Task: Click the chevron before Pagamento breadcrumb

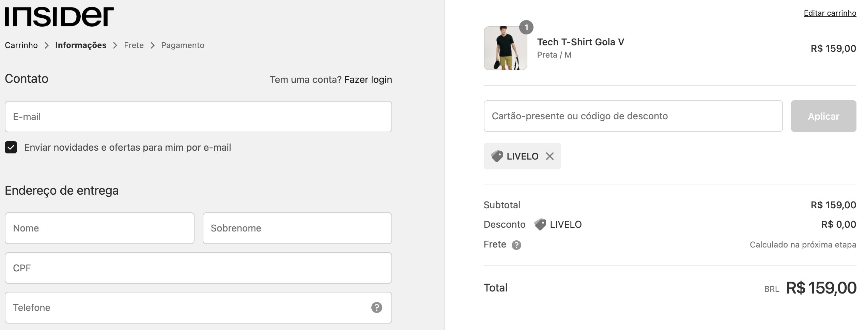Action: (153, 45)
